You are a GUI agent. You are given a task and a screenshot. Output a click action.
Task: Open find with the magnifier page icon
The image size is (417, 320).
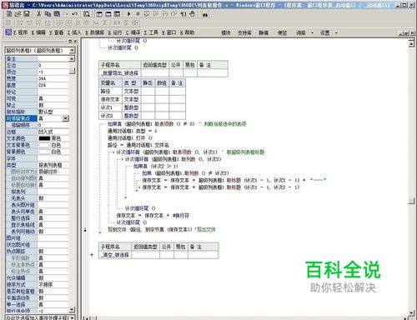click(x=87, y=14)
